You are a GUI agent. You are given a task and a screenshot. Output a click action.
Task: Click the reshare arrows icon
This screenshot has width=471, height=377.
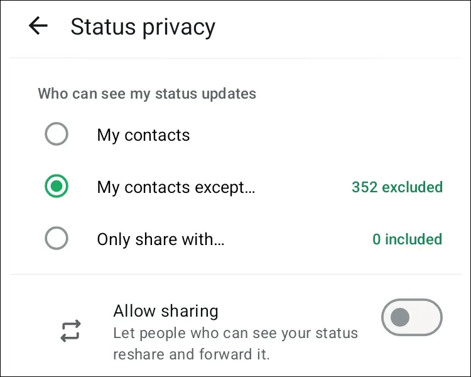70,331
